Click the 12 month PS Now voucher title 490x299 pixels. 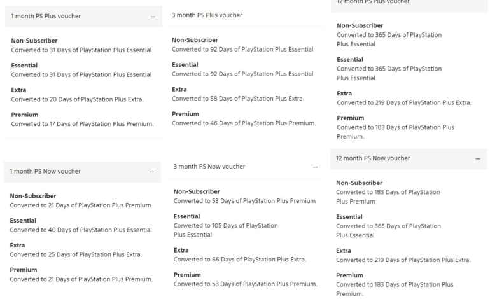[373, 158]
